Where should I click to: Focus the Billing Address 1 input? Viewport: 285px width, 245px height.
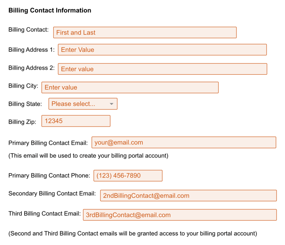point(162,50)
